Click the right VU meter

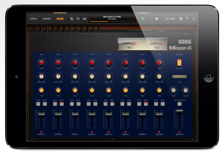[x=156, y=44]
